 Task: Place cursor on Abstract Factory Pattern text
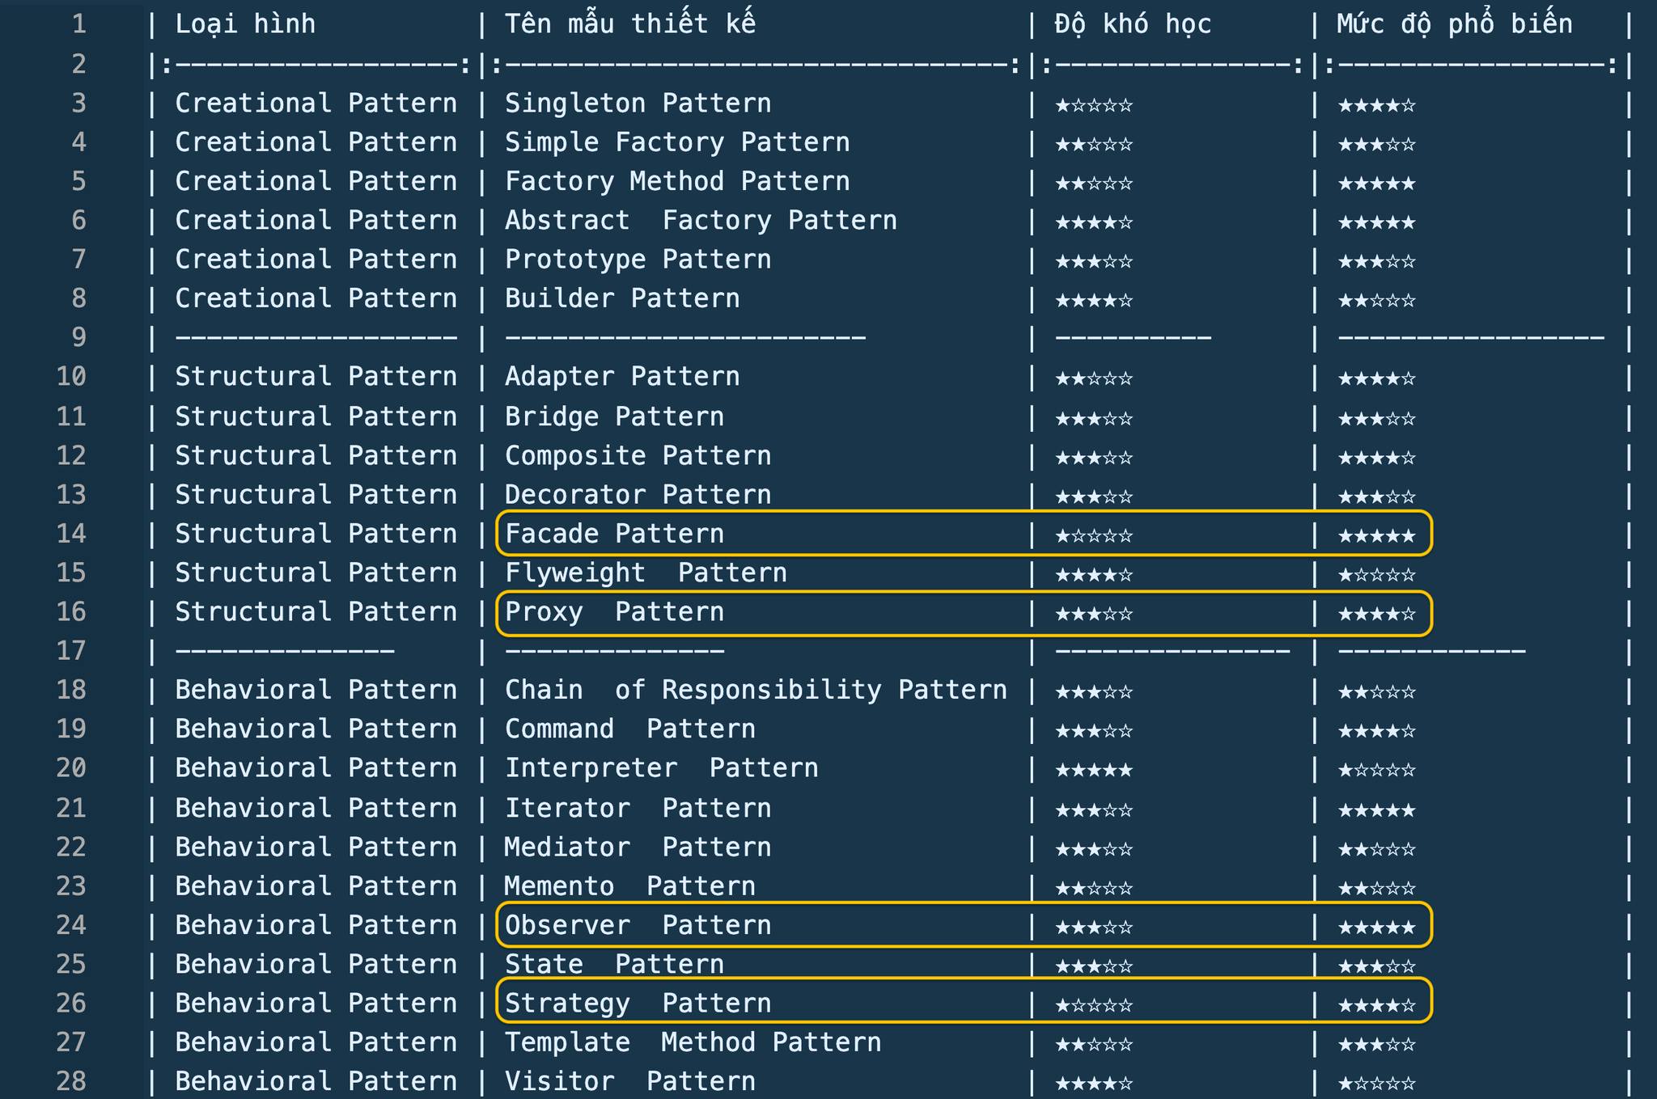pyautogui.click(x=701, y=221)
